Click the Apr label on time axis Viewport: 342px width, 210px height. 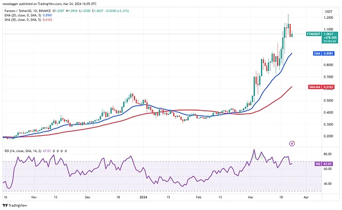[x=306, y=197]
